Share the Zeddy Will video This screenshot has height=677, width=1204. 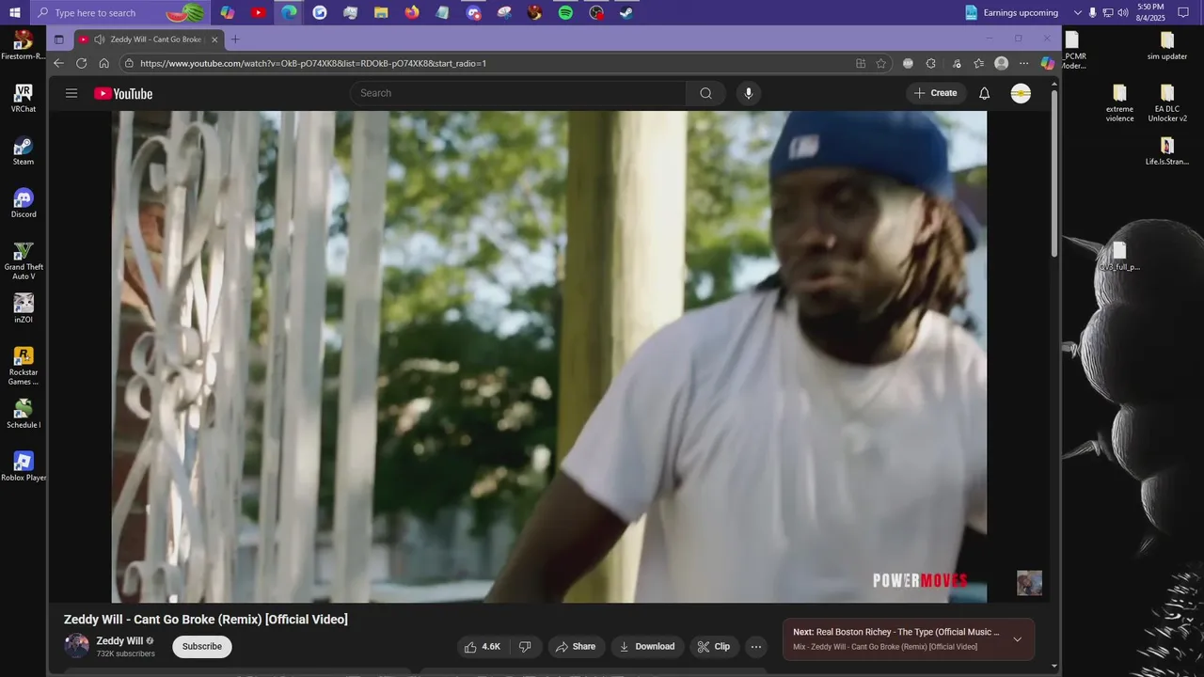click(x=576, y=647)
